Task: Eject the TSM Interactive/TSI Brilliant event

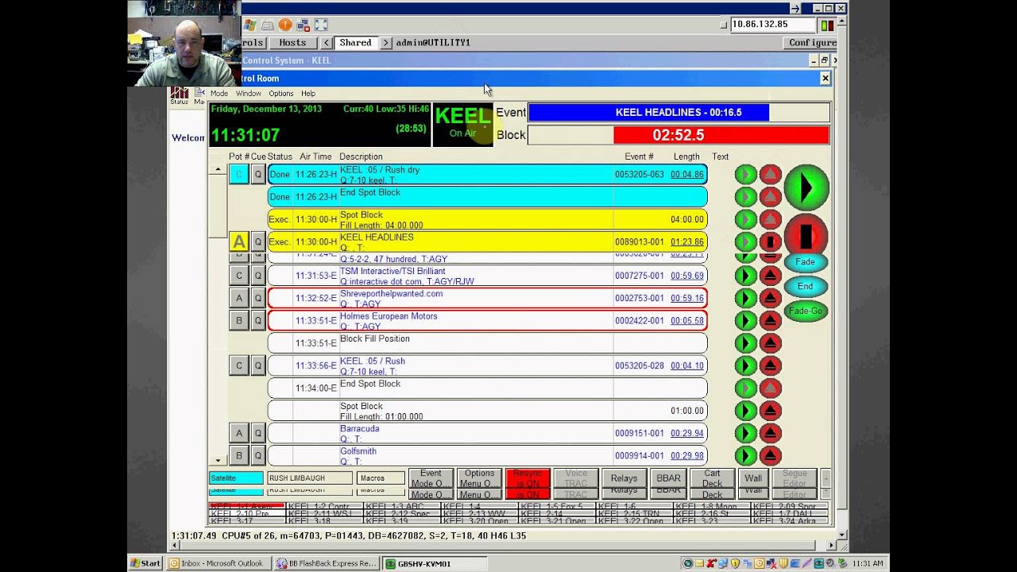Action: [770, 276]
